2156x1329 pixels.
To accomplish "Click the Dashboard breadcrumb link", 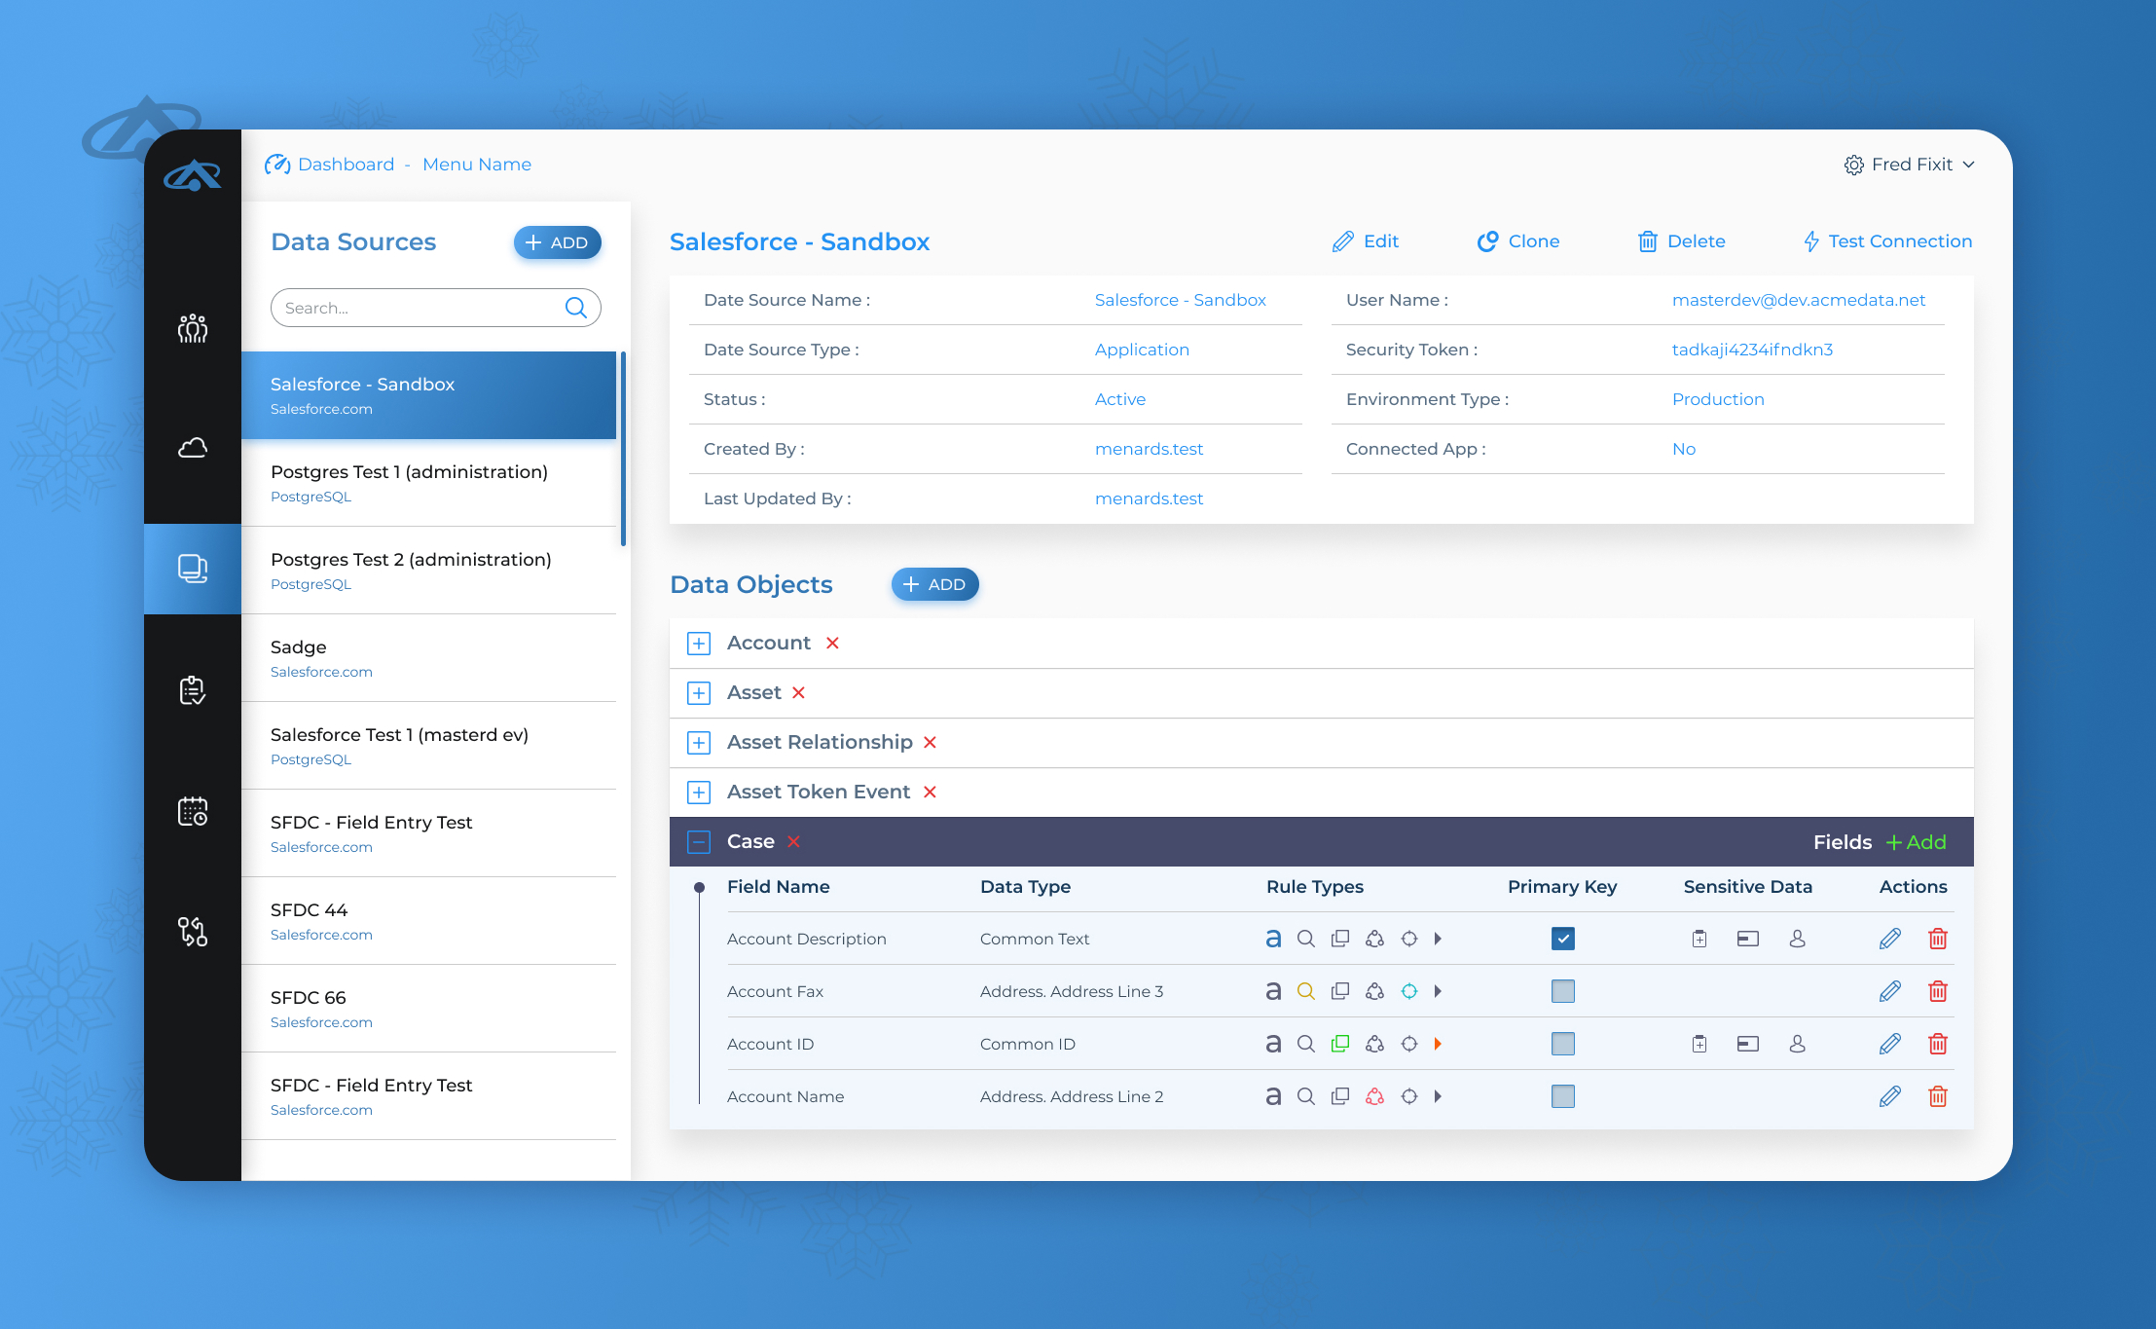I will tap(346, 165).
